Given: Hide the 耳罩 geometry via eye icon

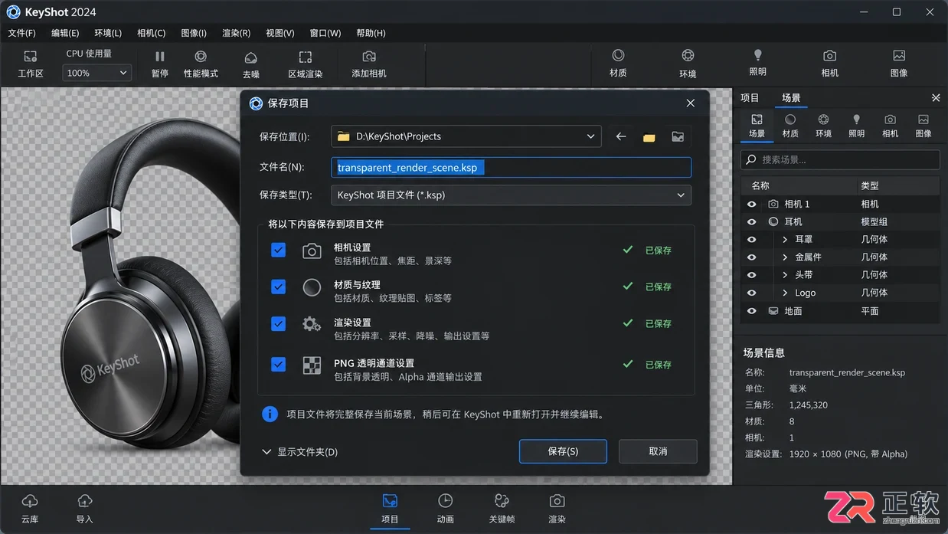Looking at the screenshot, I should pyautogui.click(x=752, y=239).
